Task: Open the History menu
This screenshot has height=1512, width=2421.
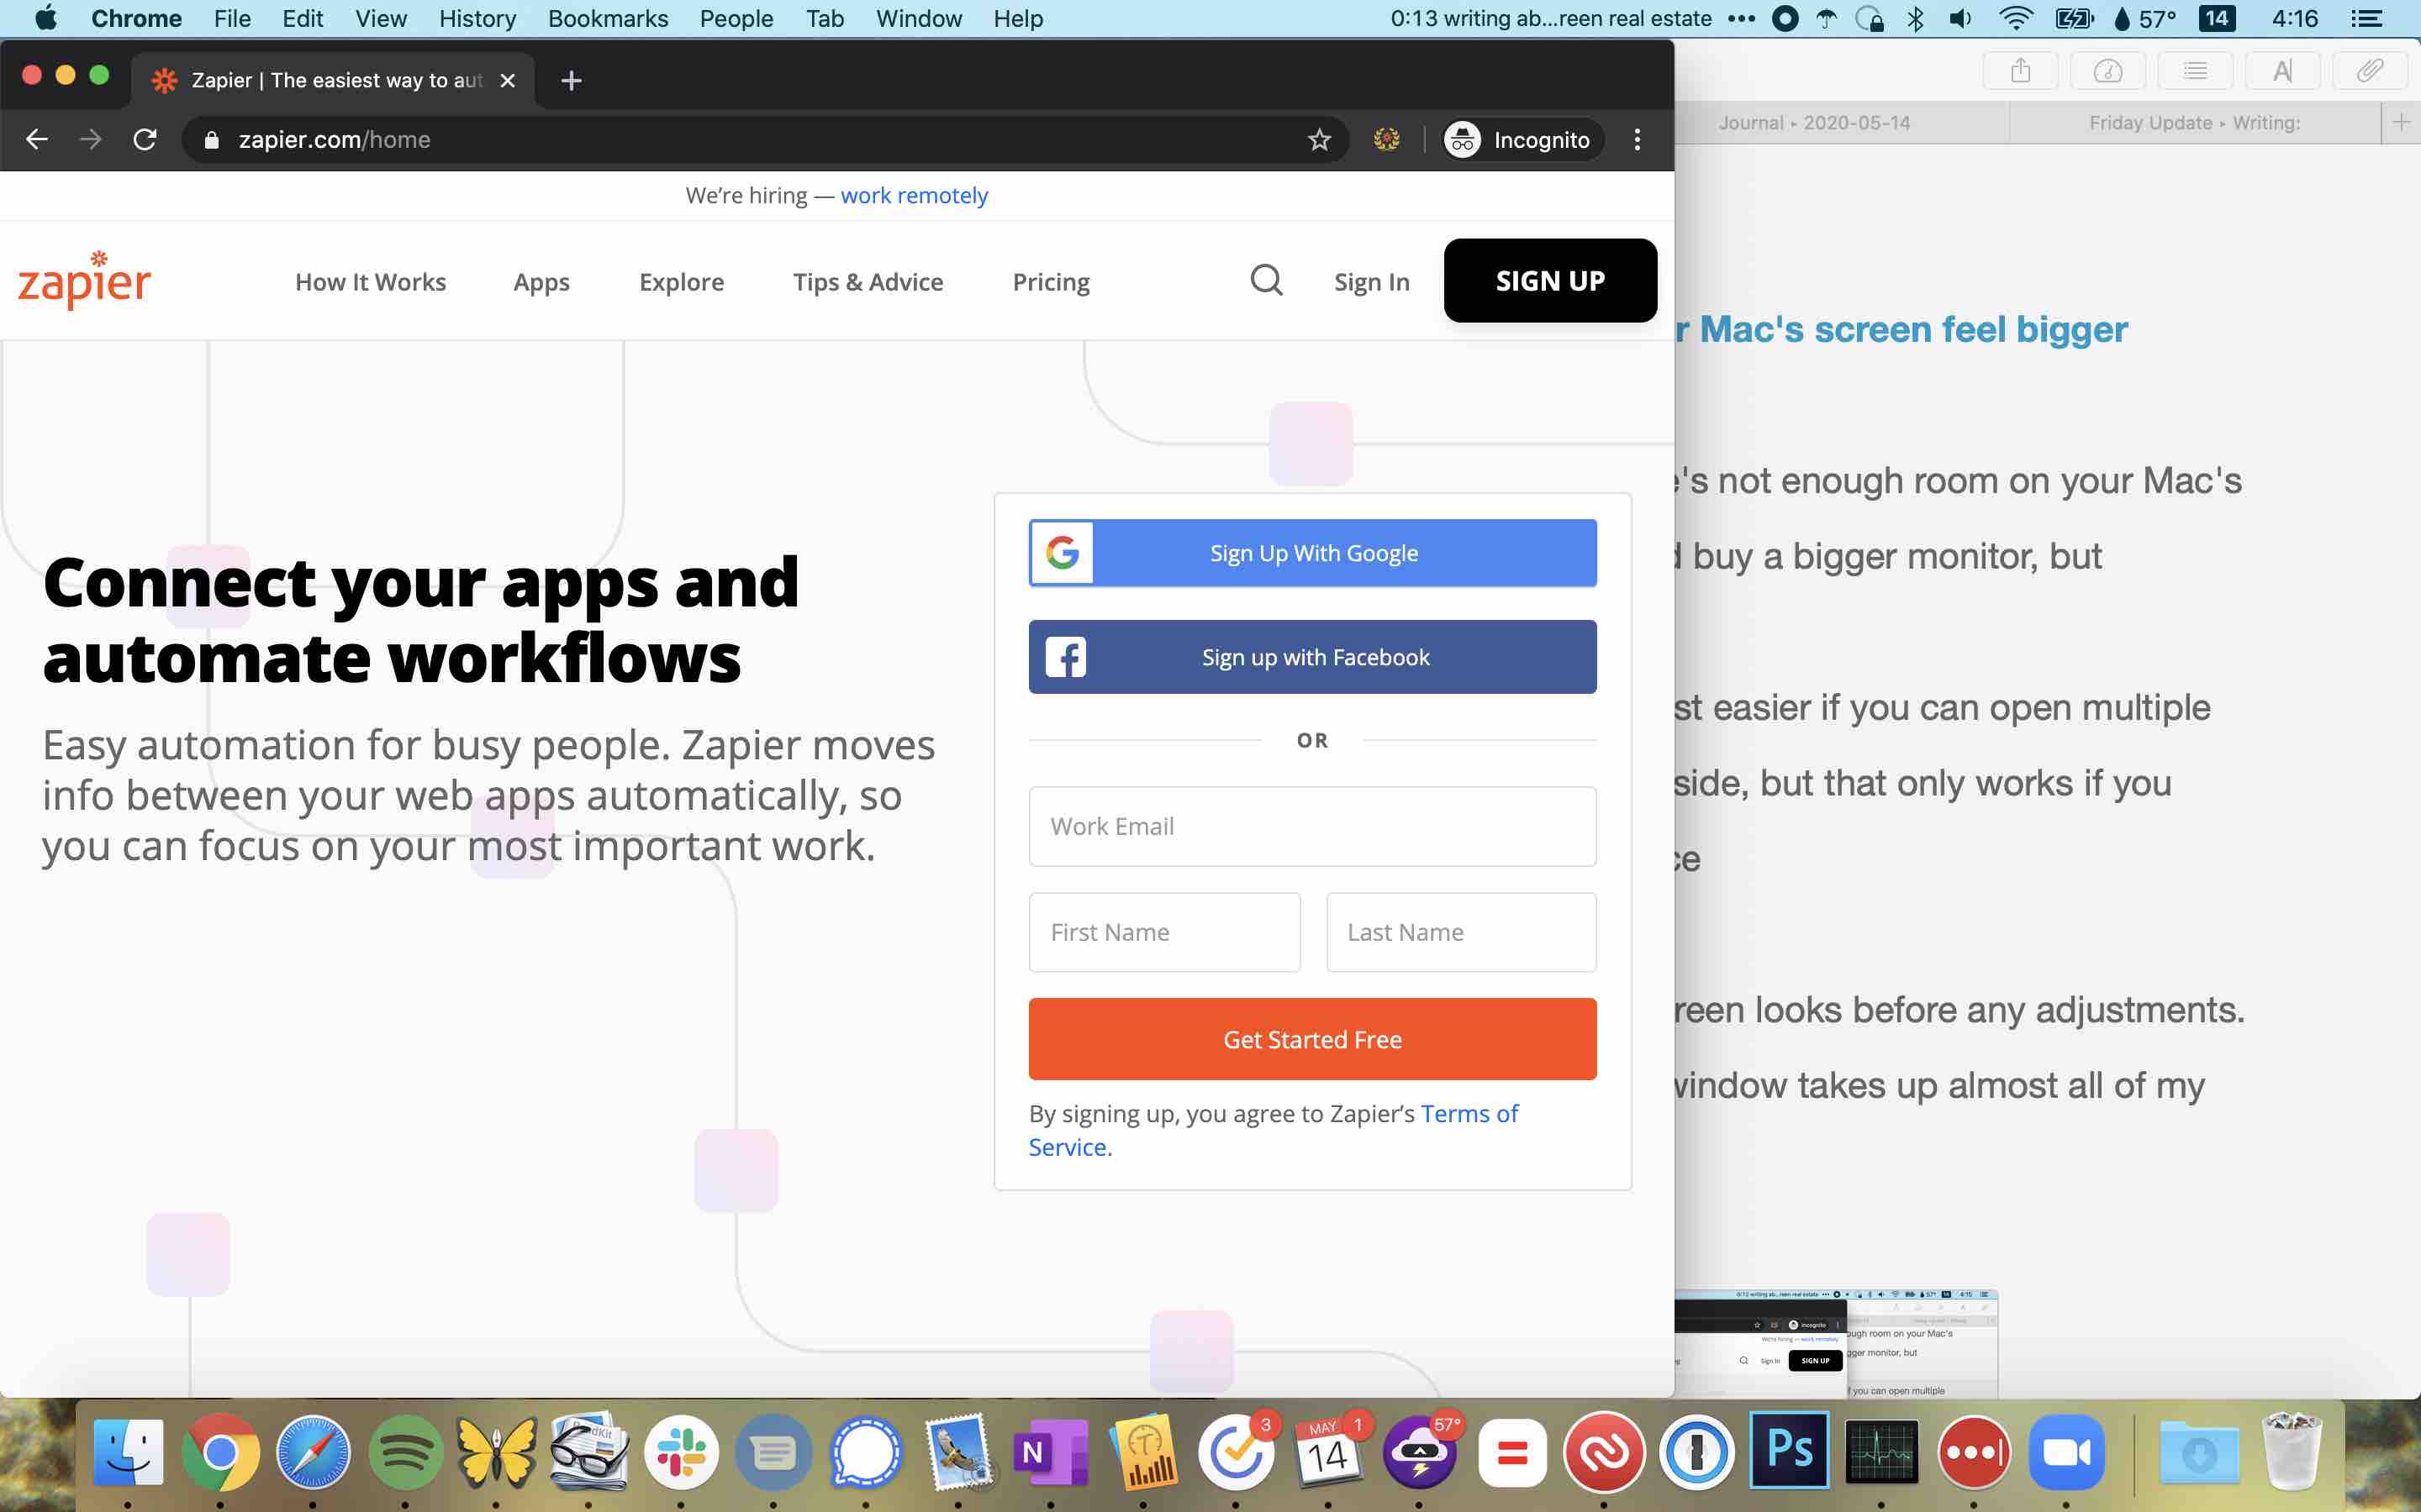Action: [477, 19]
